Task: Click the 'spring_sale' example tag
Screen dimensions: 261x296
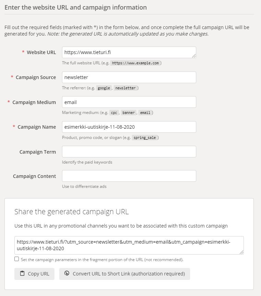Action: [145, 138]
